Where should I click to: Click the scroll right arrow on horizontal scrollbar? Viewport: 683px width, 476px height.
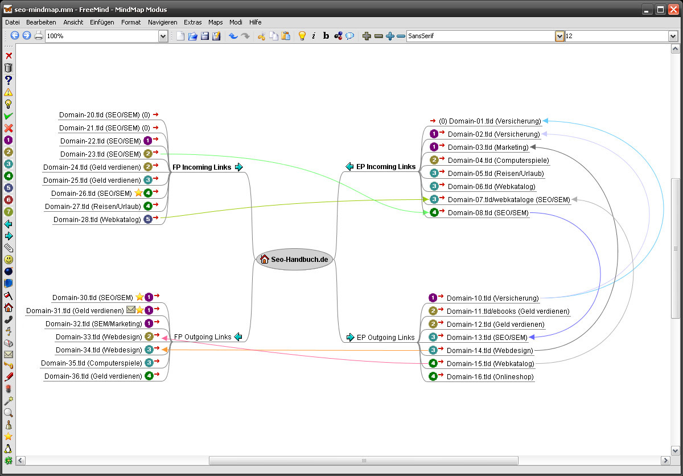(x=665, y=460)
